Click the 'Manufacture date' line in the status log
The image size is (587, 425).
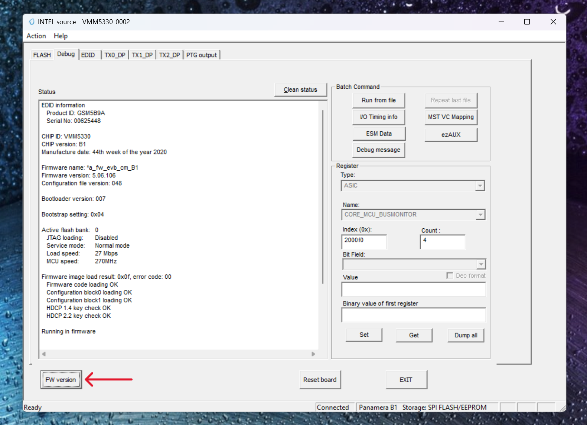(x=104, y=152)
